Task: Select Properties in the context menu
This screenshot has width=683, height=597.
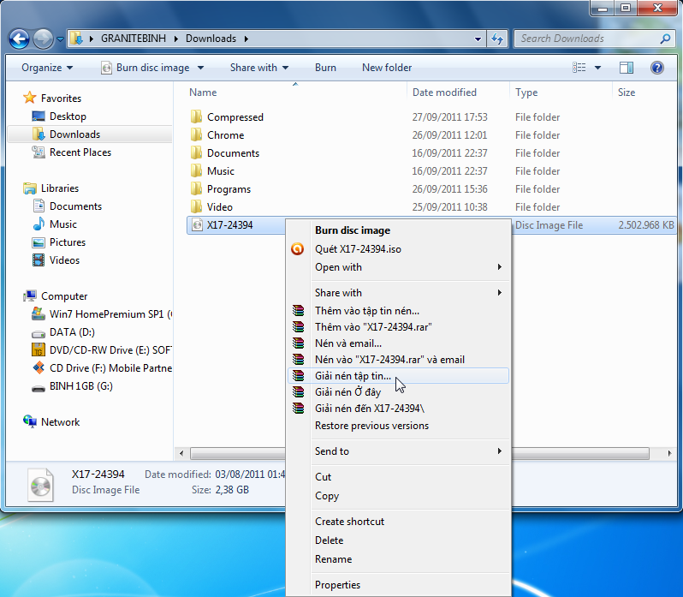Action: pyautogui.click(x=337, y=585)
